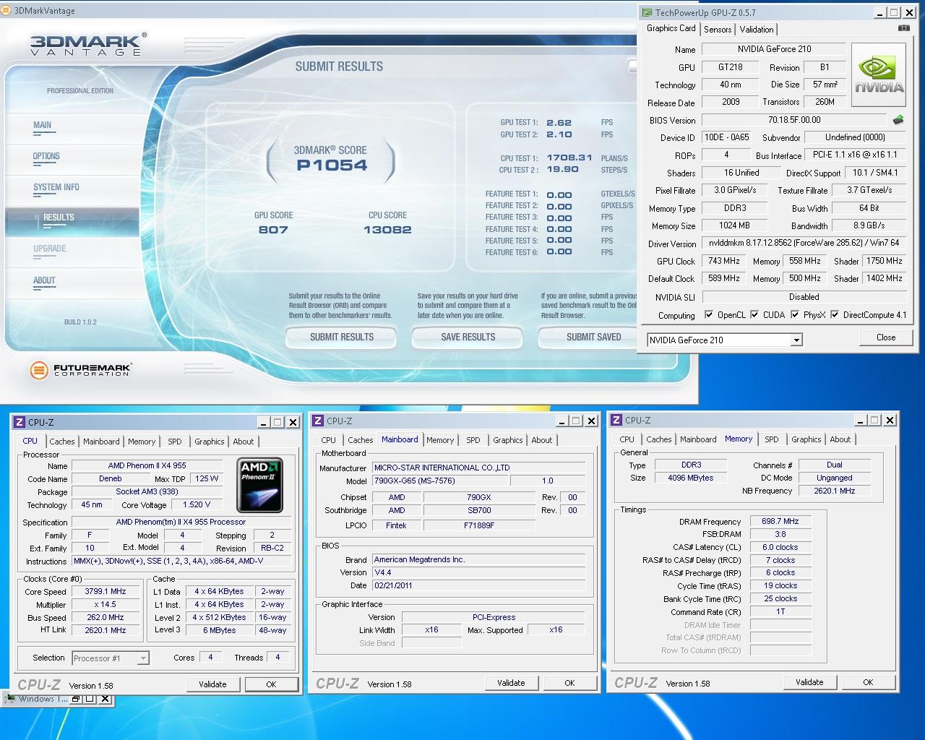Screen dimensions: 925x740
Task: Click OK in the CPU-Z Memory window
Action: (x=868, y=682)
